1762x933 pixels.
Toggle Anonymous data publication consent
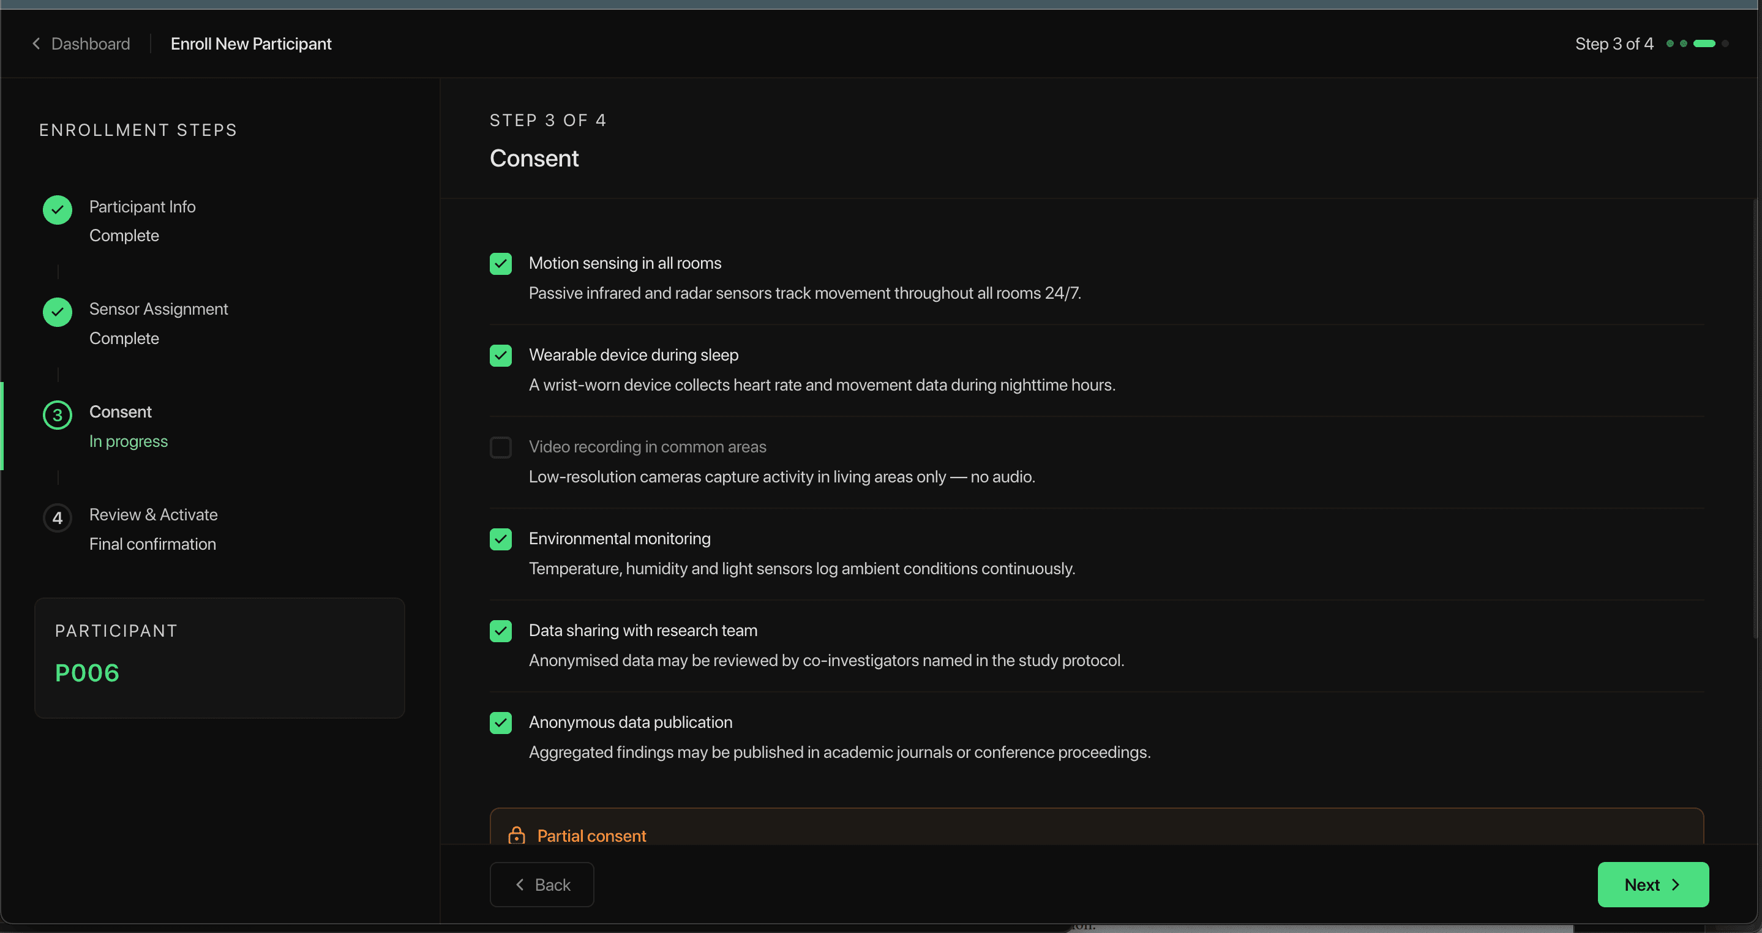click(501, 722)
